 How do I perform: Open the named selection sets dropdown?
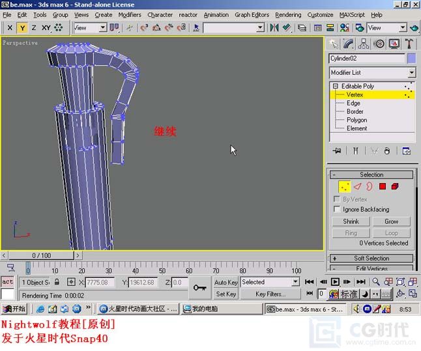click(233, 27)
